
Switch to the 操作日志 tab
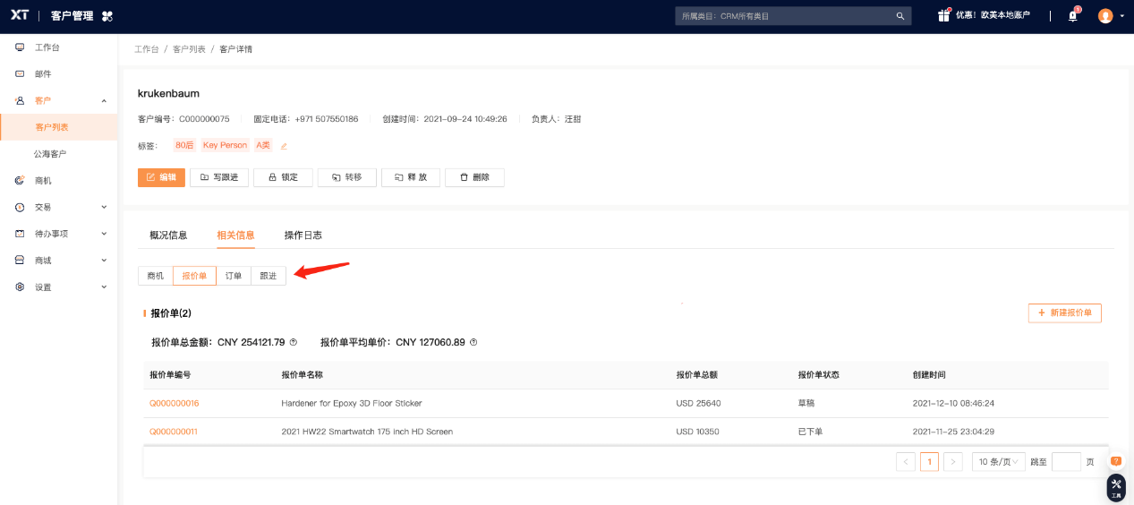pos(303,235)
